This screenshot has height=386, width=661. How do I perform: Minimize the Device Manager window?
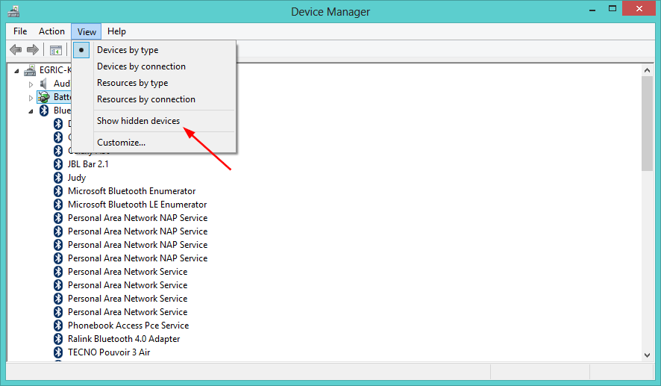pyautogui.click(x=592, y=9)
